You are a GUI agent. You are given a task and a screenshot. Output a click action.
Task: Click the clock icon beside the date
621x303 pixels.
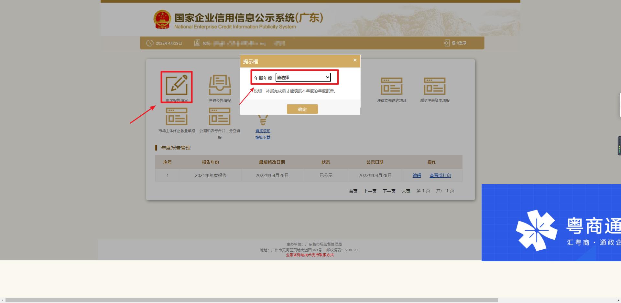click(149, 43)
